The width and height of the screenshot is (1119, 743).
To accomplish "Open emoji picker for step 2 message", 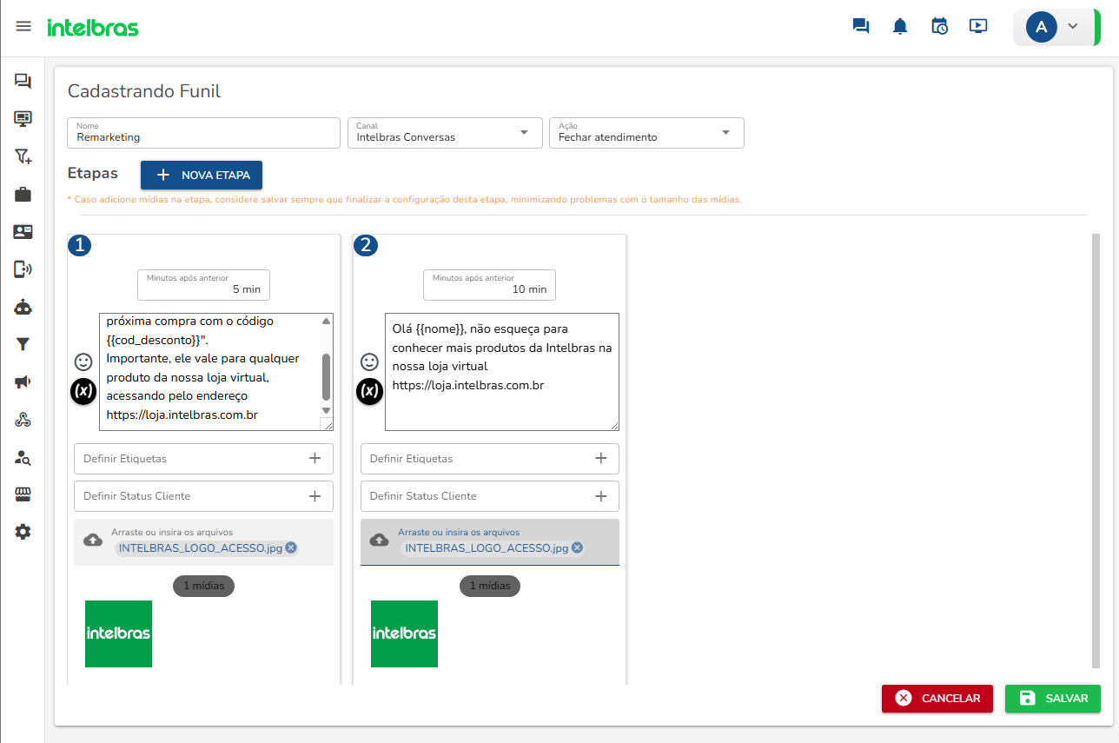I will [x=369, y=362].
